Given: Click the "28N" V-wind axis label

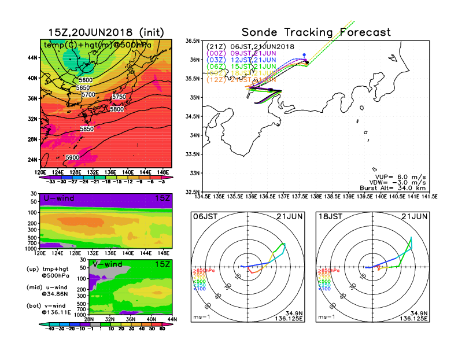Looking at the screenshot, I should (88, 319).
